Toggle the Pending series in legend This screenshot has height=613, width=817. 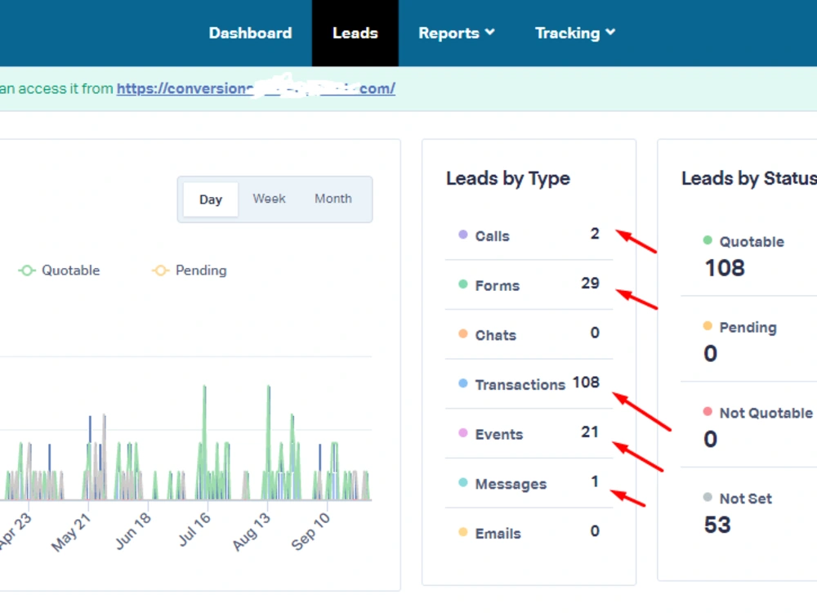(190, 271)
